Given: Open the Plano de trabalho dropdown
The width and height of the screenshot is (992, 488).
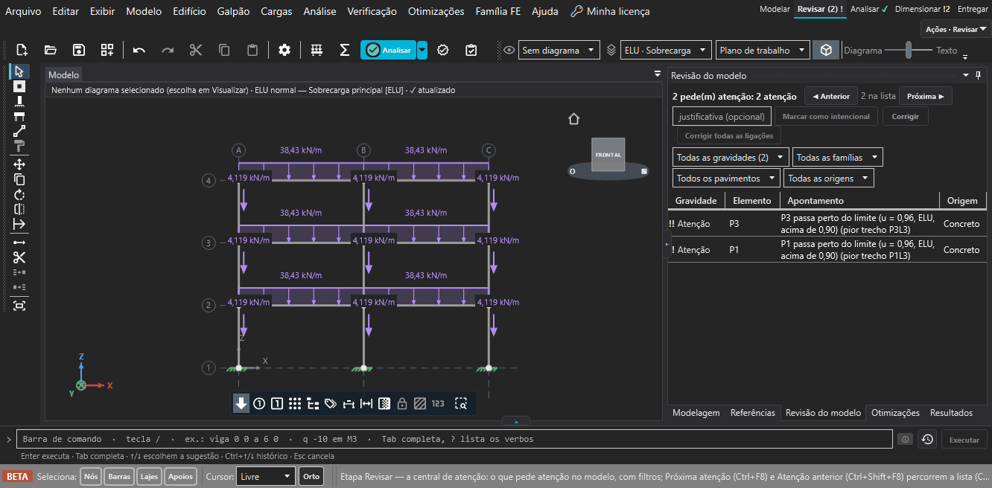Looking at the screenshot, I should tap(763, 51).
